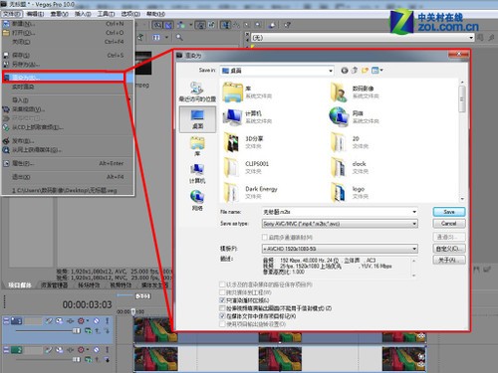This screenshot has width=498, height=373.
Task: Toggle the 只渲染循环区域 (render loop region only) checkbox
Action: click(x=222, y=300)
